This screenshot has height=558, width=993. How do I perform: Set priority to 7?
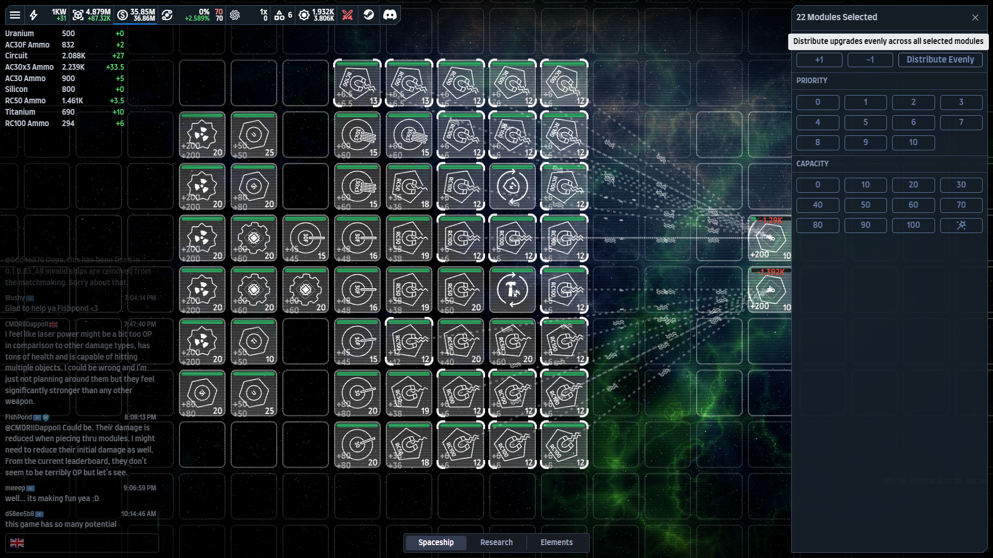pos(961,122)
